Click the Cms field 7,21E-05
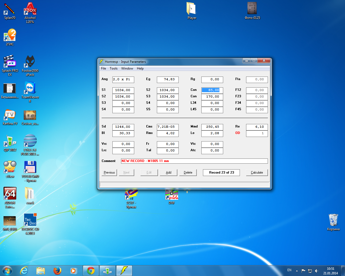The width and height of the screenshot is (345, 276). click(x=168, y=127)
